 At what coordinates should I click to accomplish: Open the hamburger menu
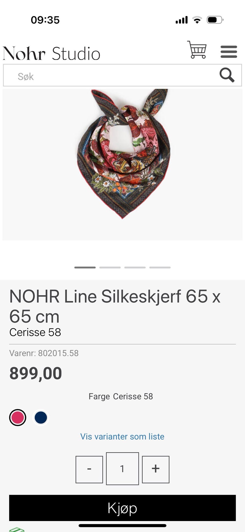click(229, 52)
